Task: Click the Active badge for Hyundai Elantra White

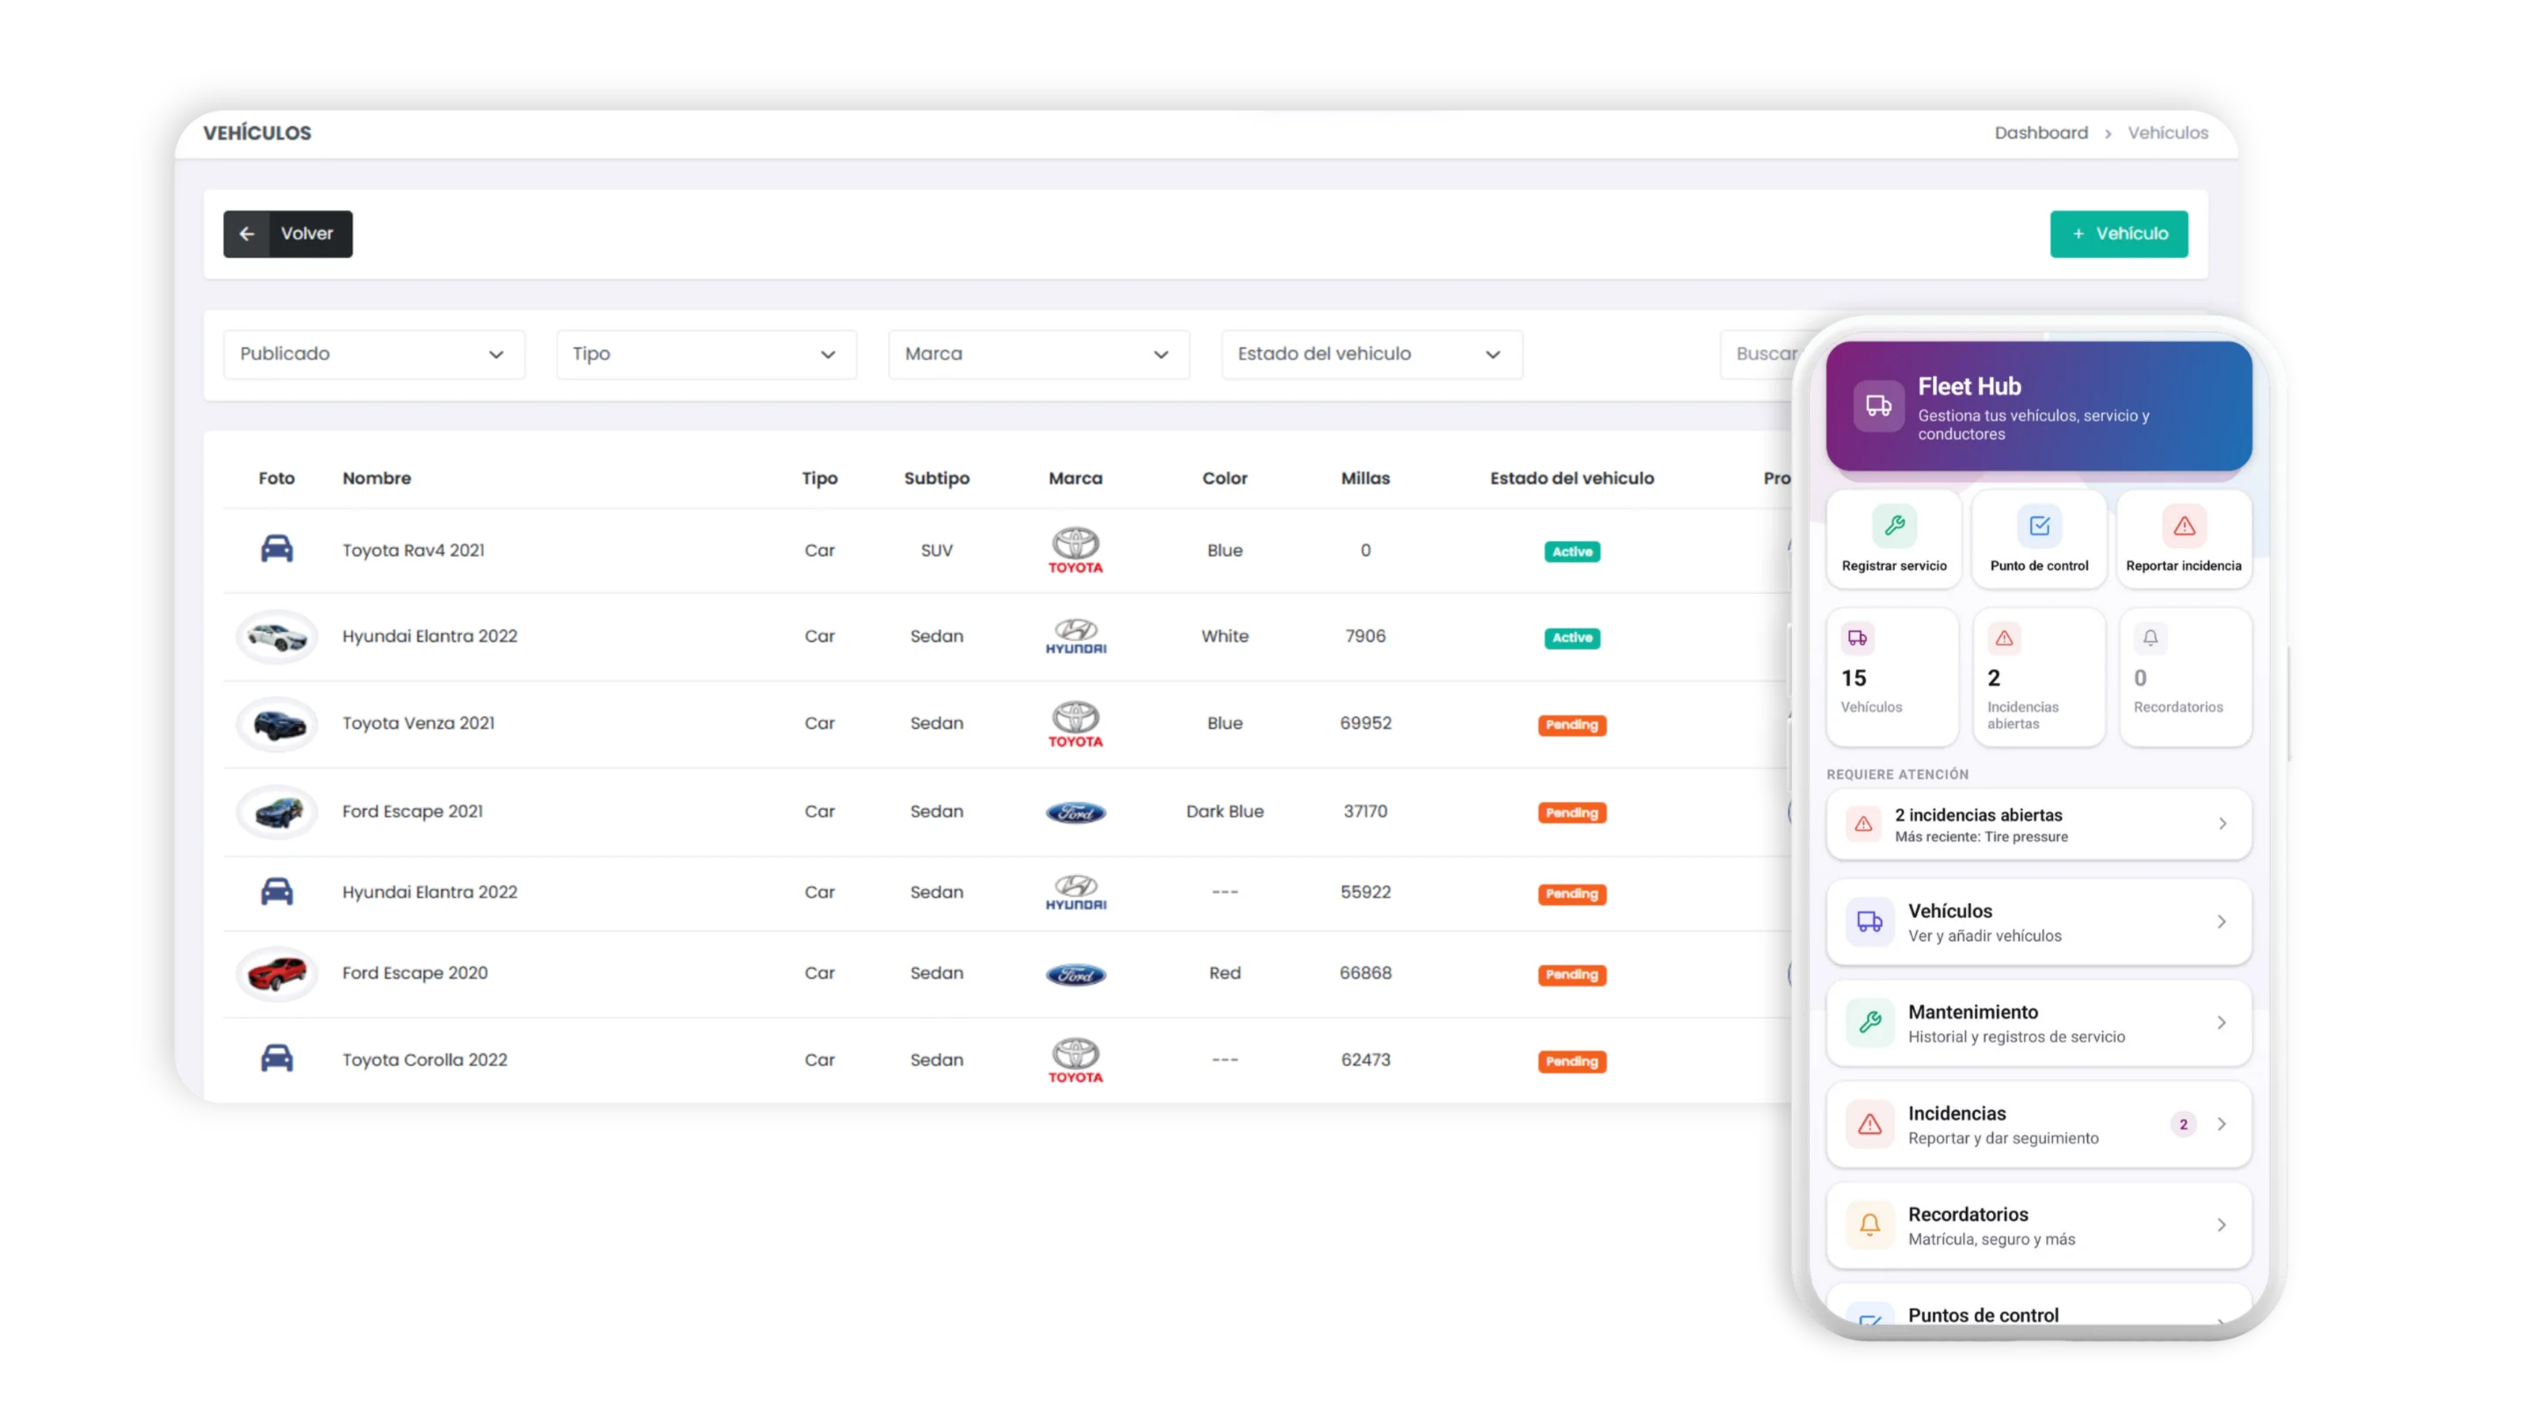Action: coord(1572,638)
